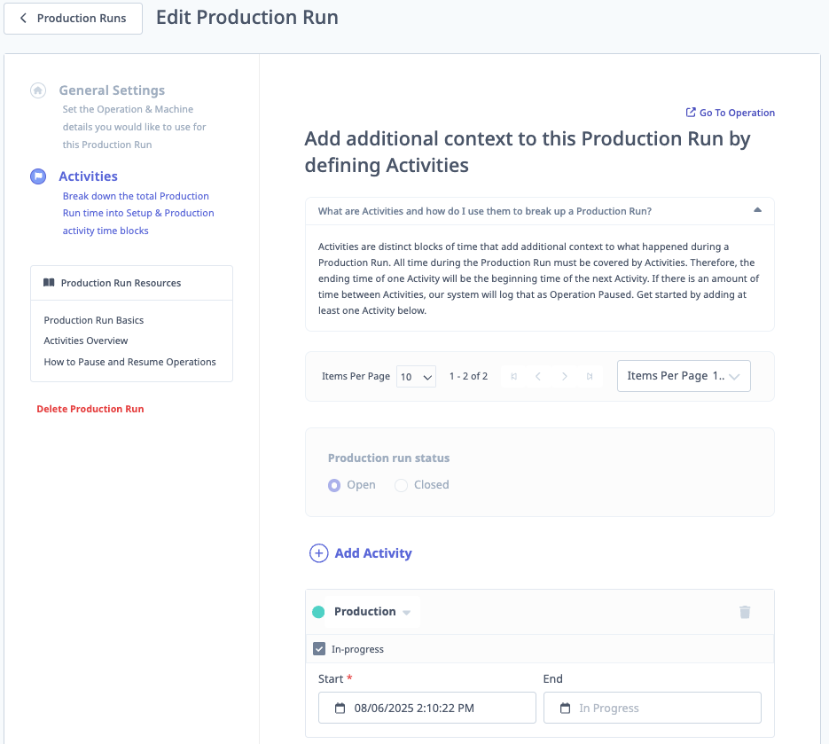This screenshot has height=744, width=829.
Task: Click the Production Run Resources book icon
Action: click(50, 282)
